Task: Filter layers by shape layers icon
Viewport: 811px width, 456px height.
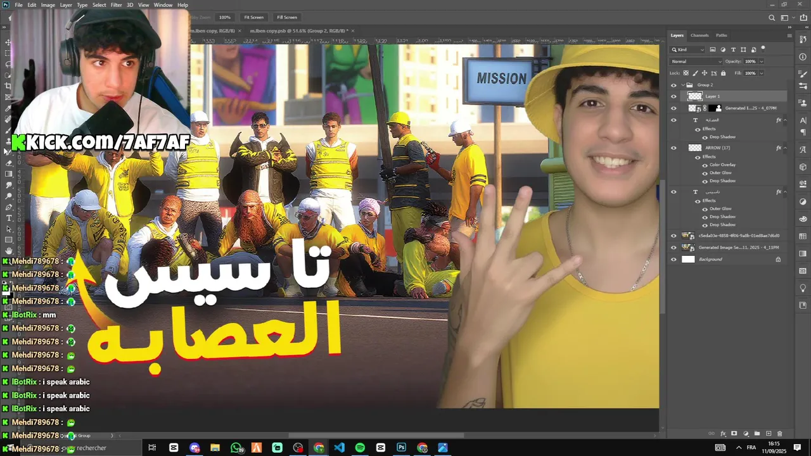Action: (x=743, y=49)
